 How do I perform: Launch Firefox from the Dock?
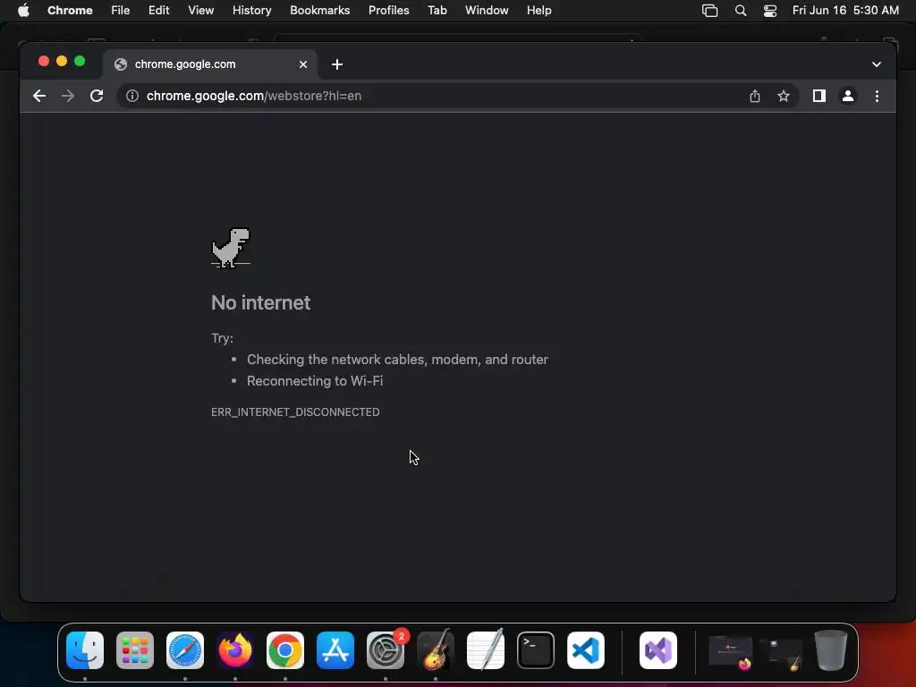point(235,650)
